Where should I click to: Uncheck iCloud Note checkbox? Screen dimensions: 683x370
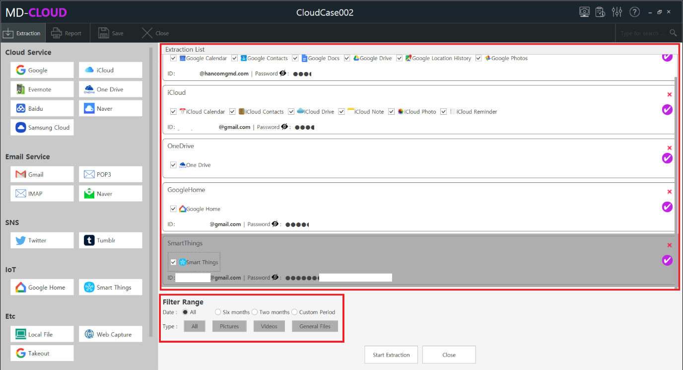[x=341, y=112]
